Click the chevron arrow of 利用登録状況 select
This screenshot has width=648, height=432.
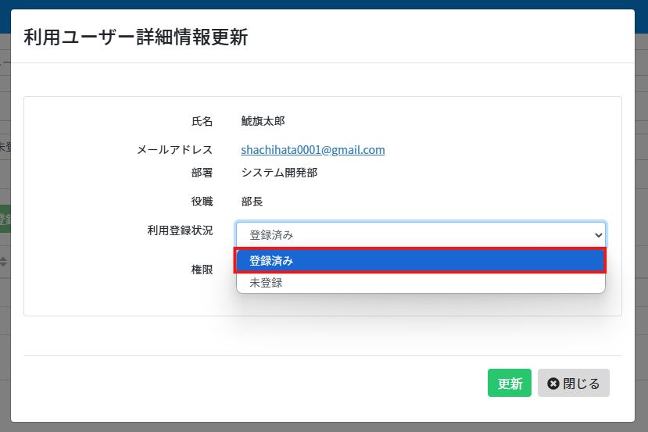(x=598, y=235)
